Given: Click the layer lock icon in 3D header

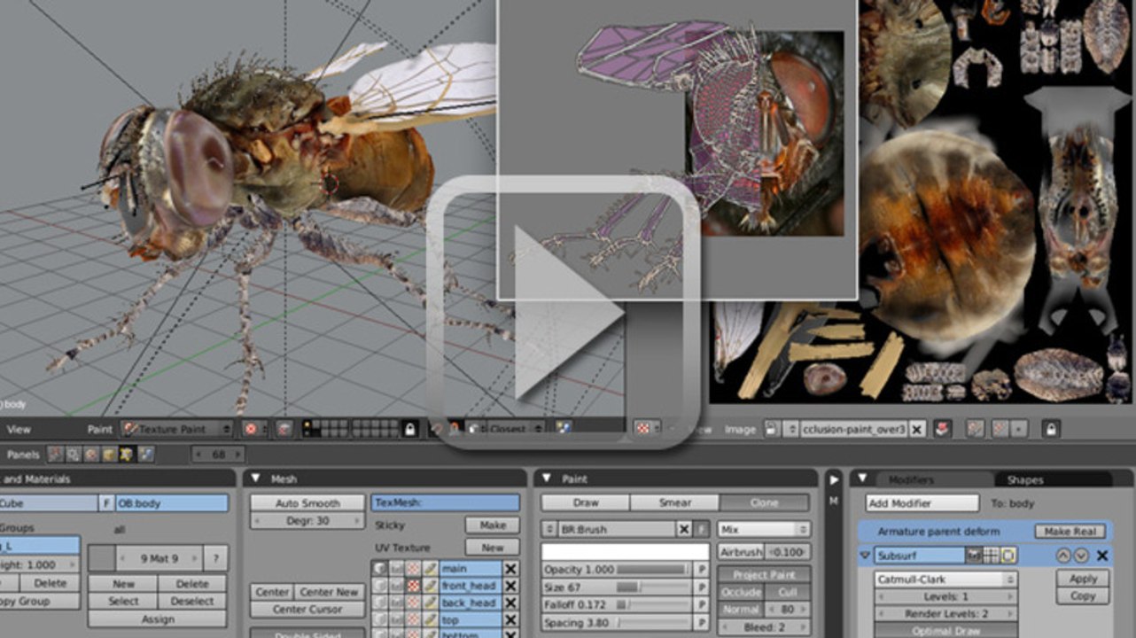Looking at the screenshot, I should click(x=409, y=429).
